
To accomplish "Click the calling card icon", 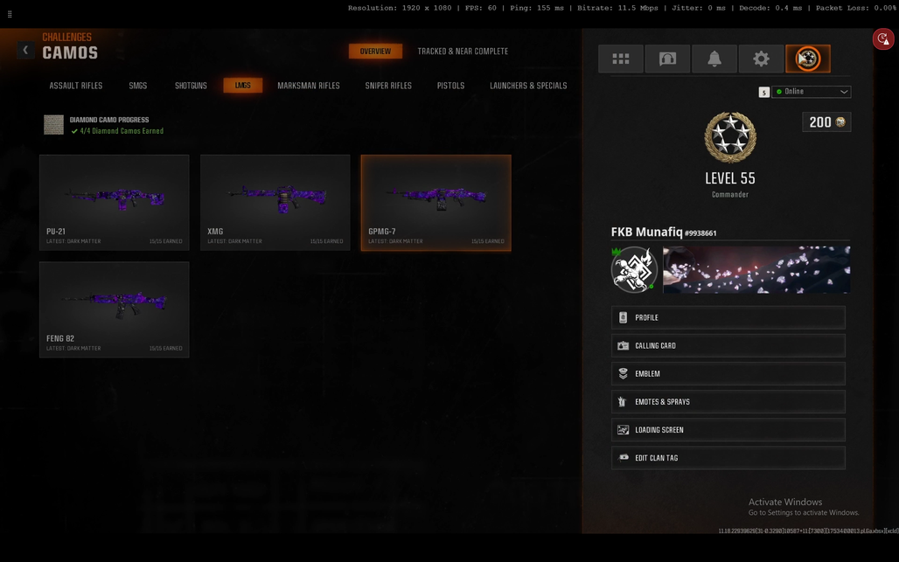I will click(624, 345).
